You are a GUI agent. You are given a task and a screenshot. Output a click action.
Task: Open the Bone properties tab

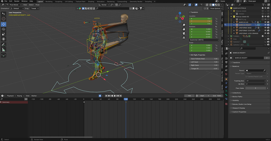[226, 95]
